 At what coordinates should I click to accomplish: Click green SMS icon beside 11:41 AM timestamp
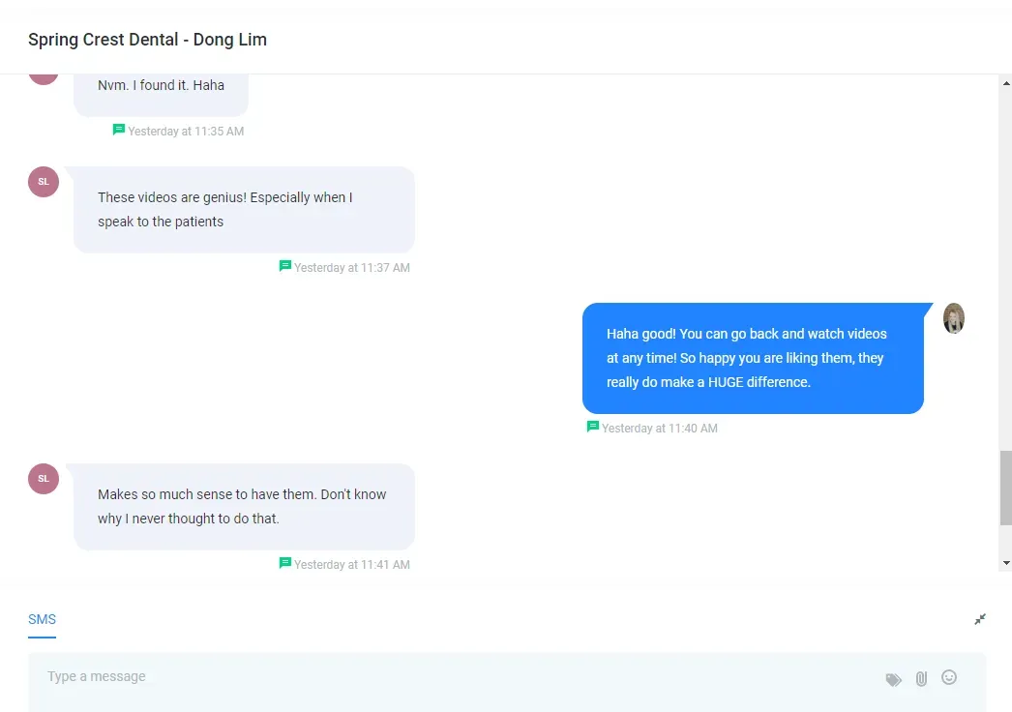[284, 563]
